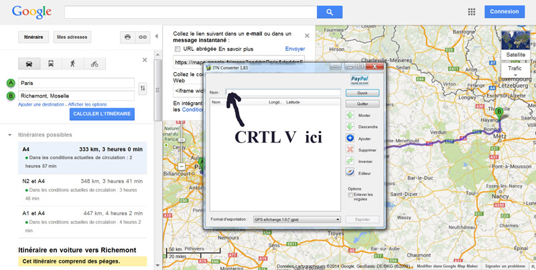
Task: Tick the URL abrégée checkbox
Action: pos(178,49)
